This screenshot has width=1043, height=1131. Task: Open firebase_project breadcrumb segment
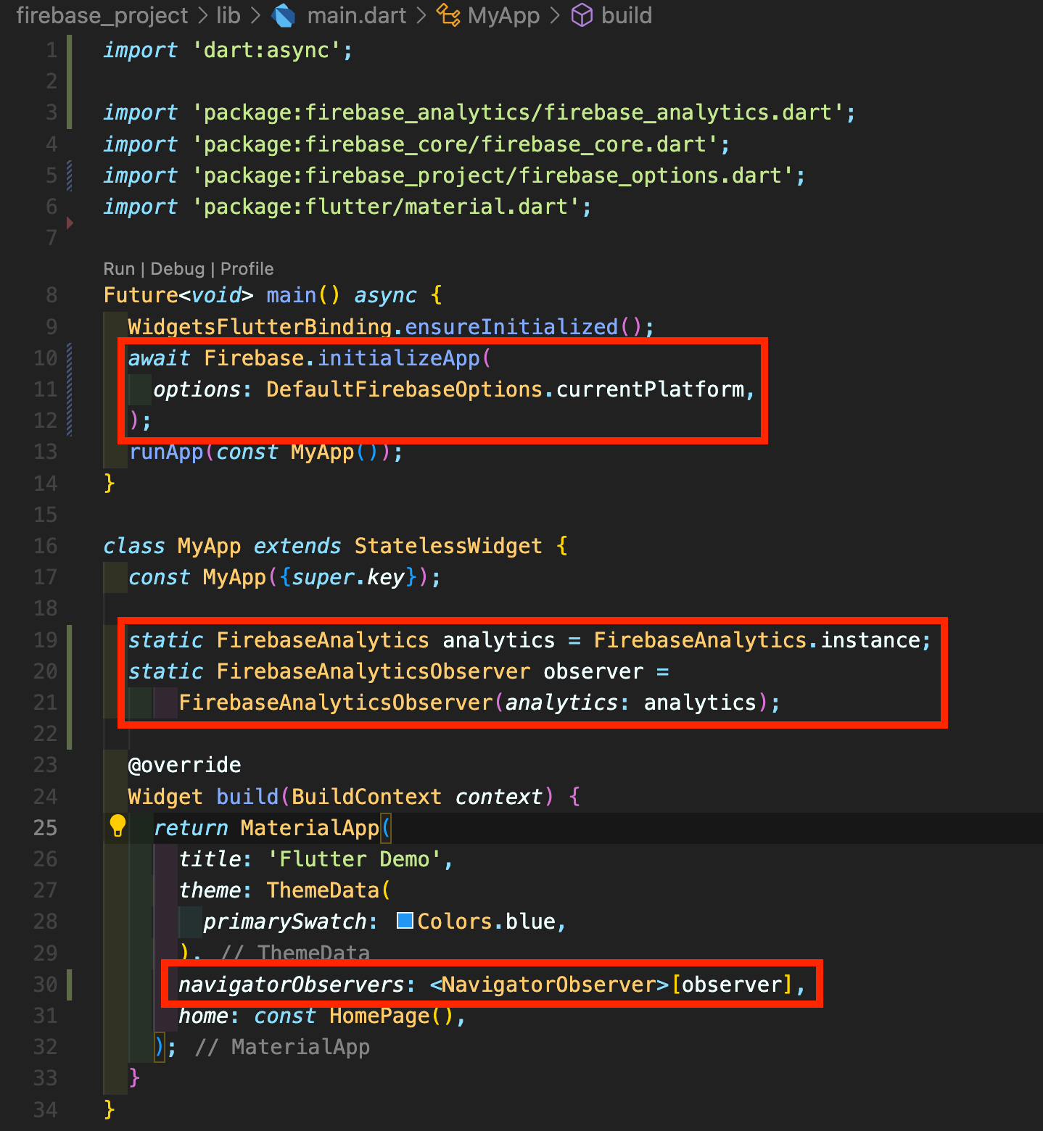(x=102, y=15)
